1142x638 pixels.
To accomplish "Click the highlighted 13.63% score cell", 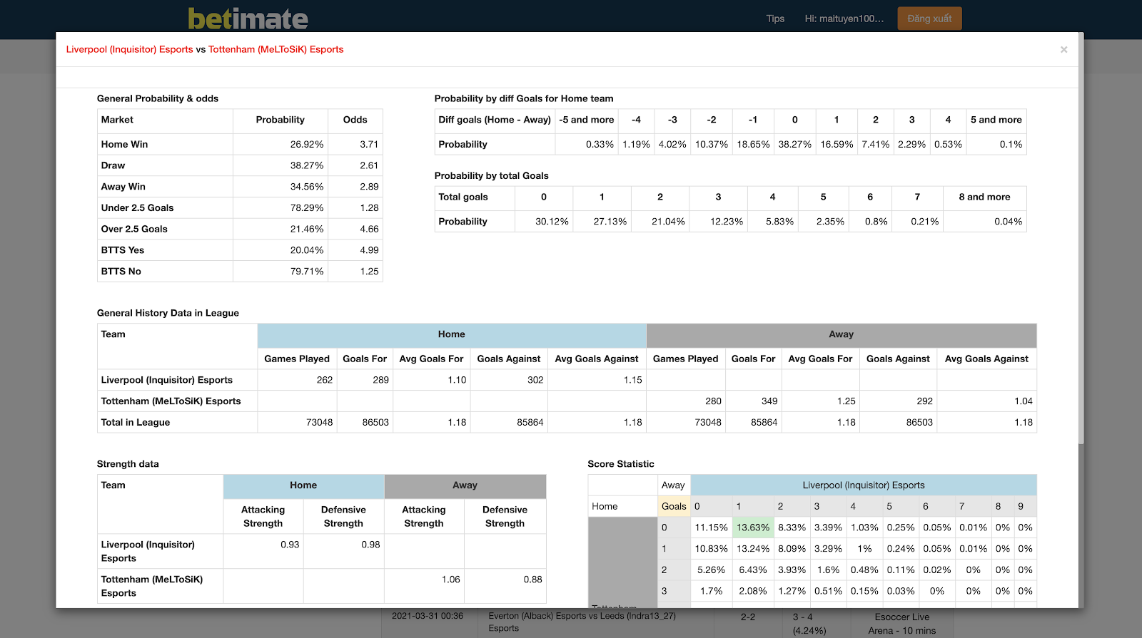I will pos(753,528).
